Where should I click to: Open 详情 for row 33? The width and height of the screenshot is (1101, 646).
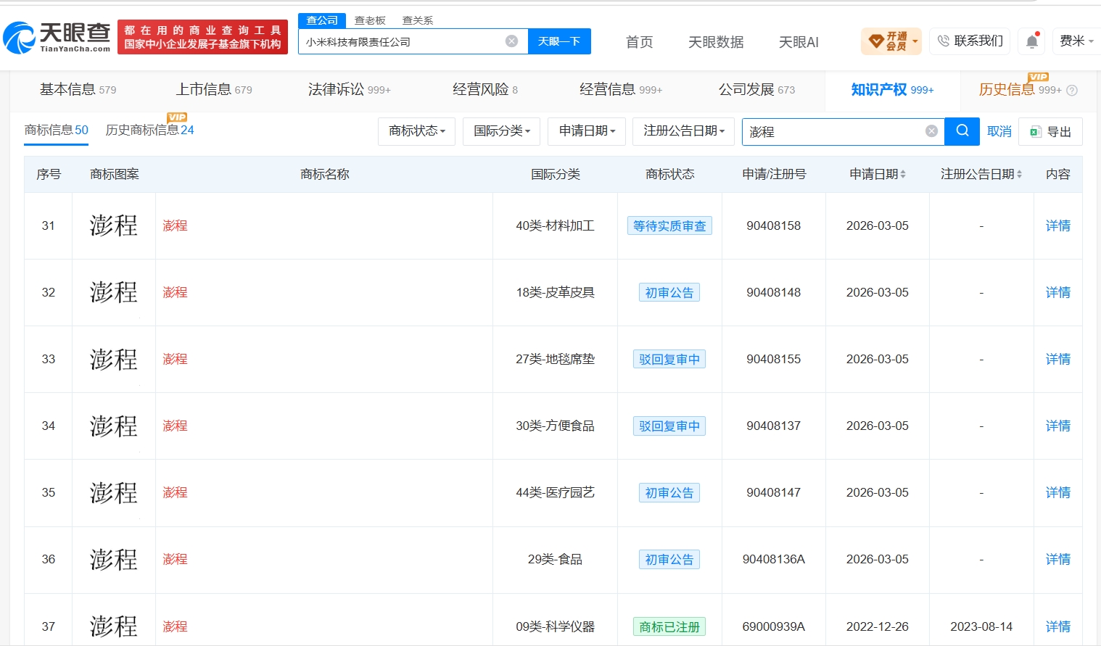tap(1058, 359)
